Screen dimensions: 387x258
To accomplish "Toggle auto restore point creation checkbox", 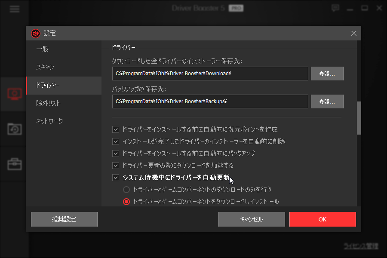I will (116, 129).
